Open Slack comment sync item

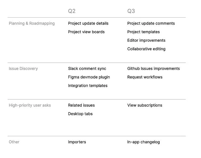pos(87,69)
